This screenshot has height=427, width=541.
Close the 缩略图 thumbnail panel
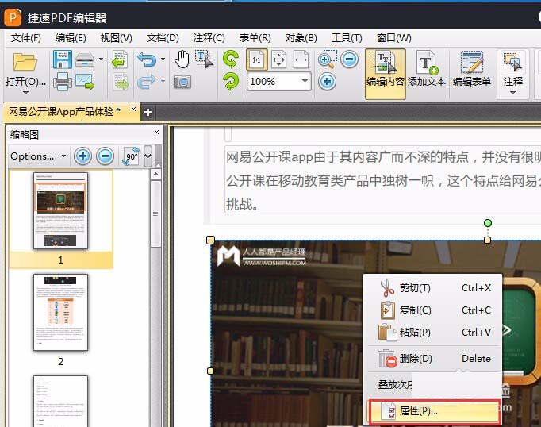click(156, 133)
